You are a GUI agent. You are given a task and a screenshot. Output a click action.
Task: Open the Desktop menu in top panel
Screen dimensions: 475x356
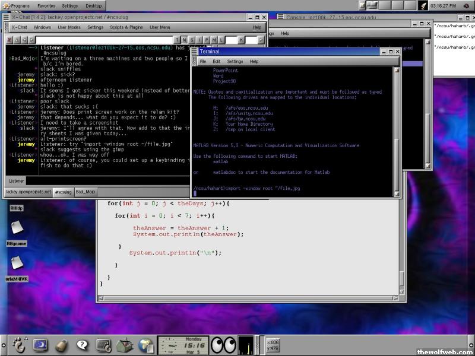(93, 5)
